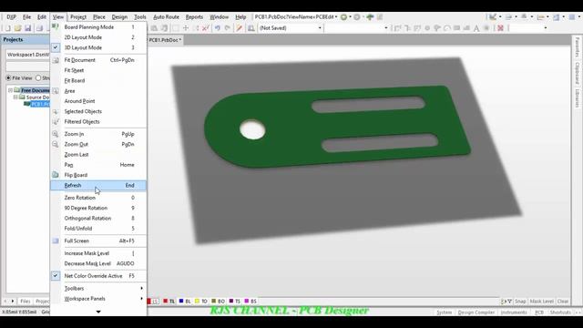Click the Open folder toolbar icon
The image size is (583, 328).
point(17,28)
